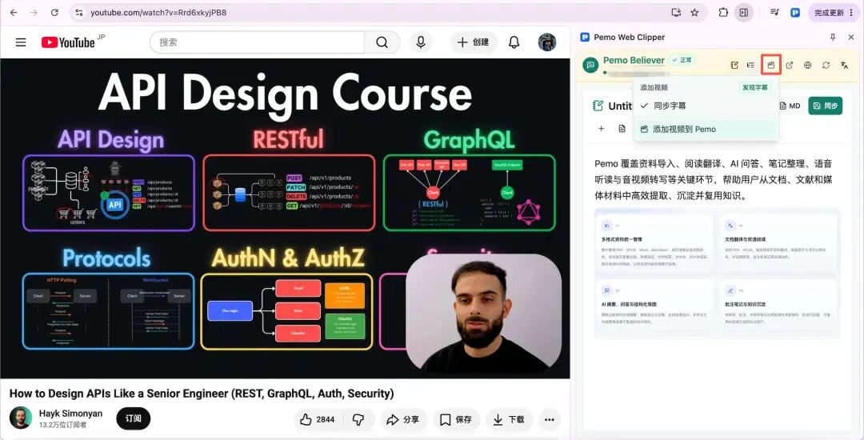Subscribe using the 订阅 button
This screenshot has height=440, width=864.
[x=134, y=418]
